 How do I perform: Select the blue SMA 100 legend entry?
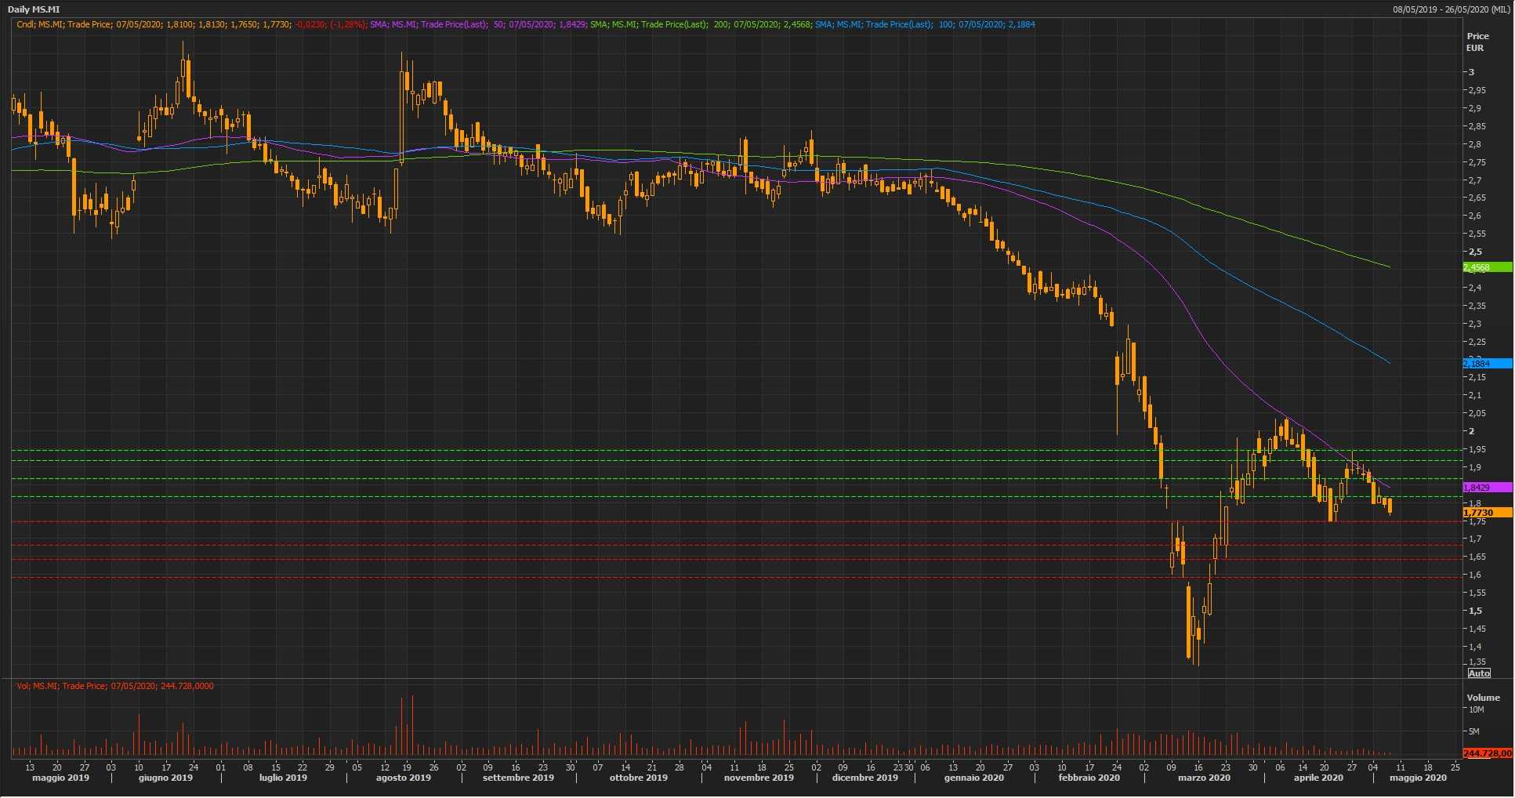pos(925,24)
